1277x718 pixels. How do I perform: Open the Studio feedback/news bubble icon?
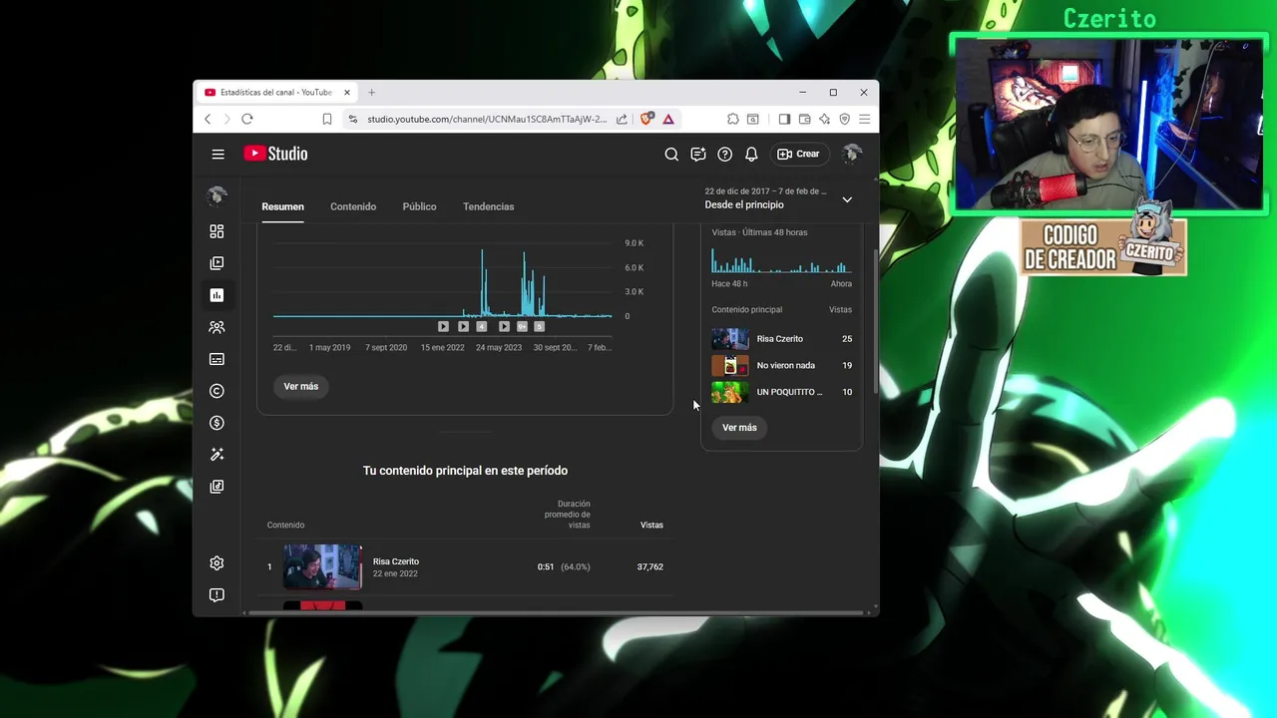pos(698,154)
